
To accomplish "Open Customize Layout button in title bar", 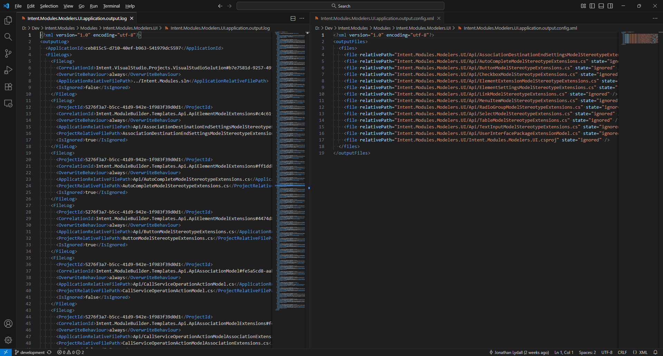I will pyautogui.click(x=583, y=6).
